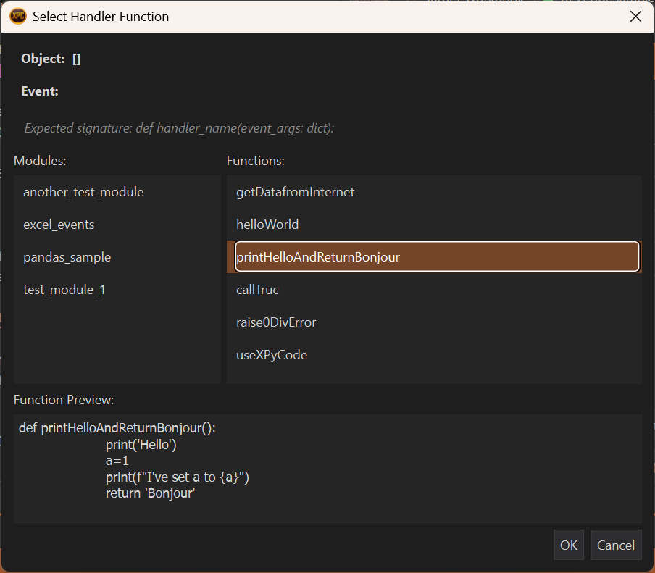Screen dimensions: 655x573
Task: Click the XPC app icon in title bar
Action: (x=18, y=16)
